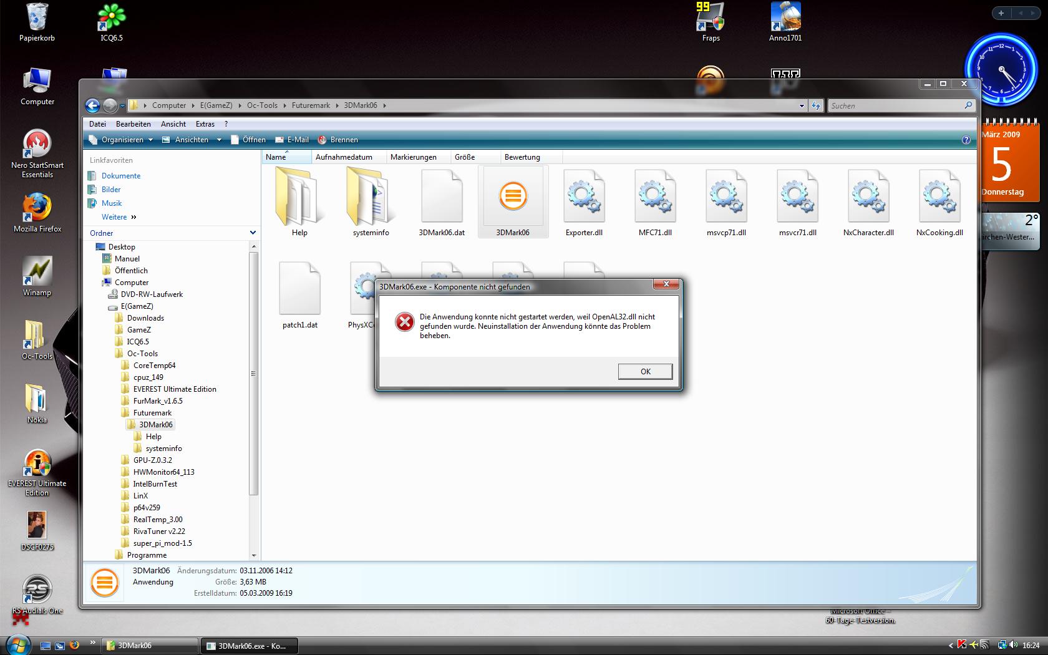Open the Extras menu
The height and width of the screenshot is (655, 1048).
(205, 124)
